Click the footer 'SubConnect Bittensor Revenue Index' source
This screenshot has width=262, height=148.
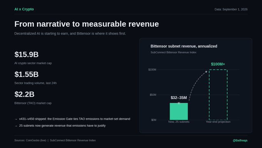[x=73, y=140]
